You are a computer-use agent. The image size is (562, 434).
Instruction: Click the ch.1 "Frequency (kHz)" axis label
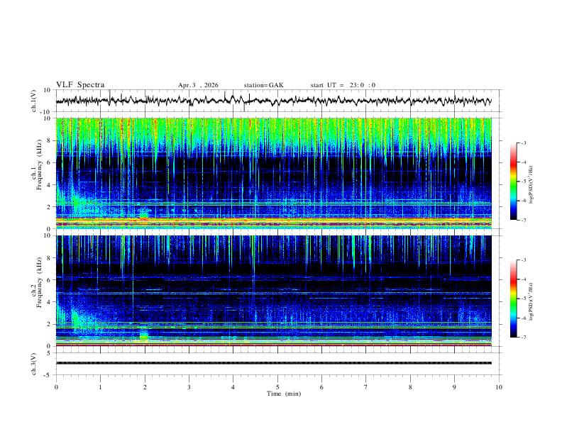(40, 165)
